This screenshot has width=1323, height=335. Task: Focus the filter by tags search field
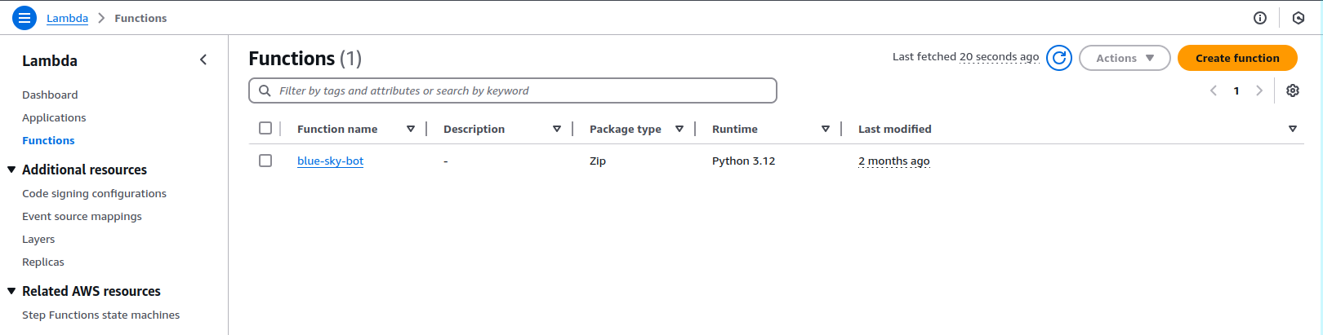click(x=513, y=90)
